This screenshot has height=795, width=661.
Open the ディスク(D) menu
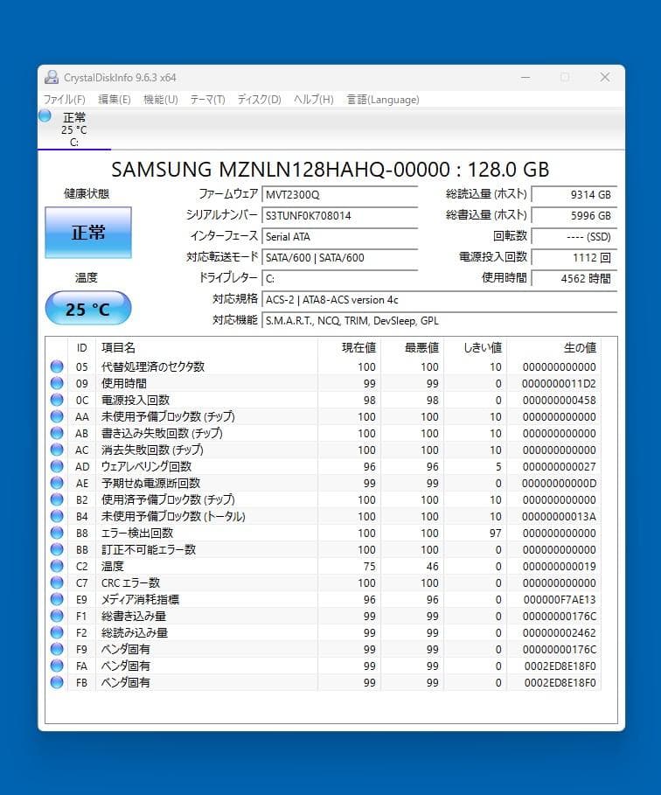(x=259, y=100)
